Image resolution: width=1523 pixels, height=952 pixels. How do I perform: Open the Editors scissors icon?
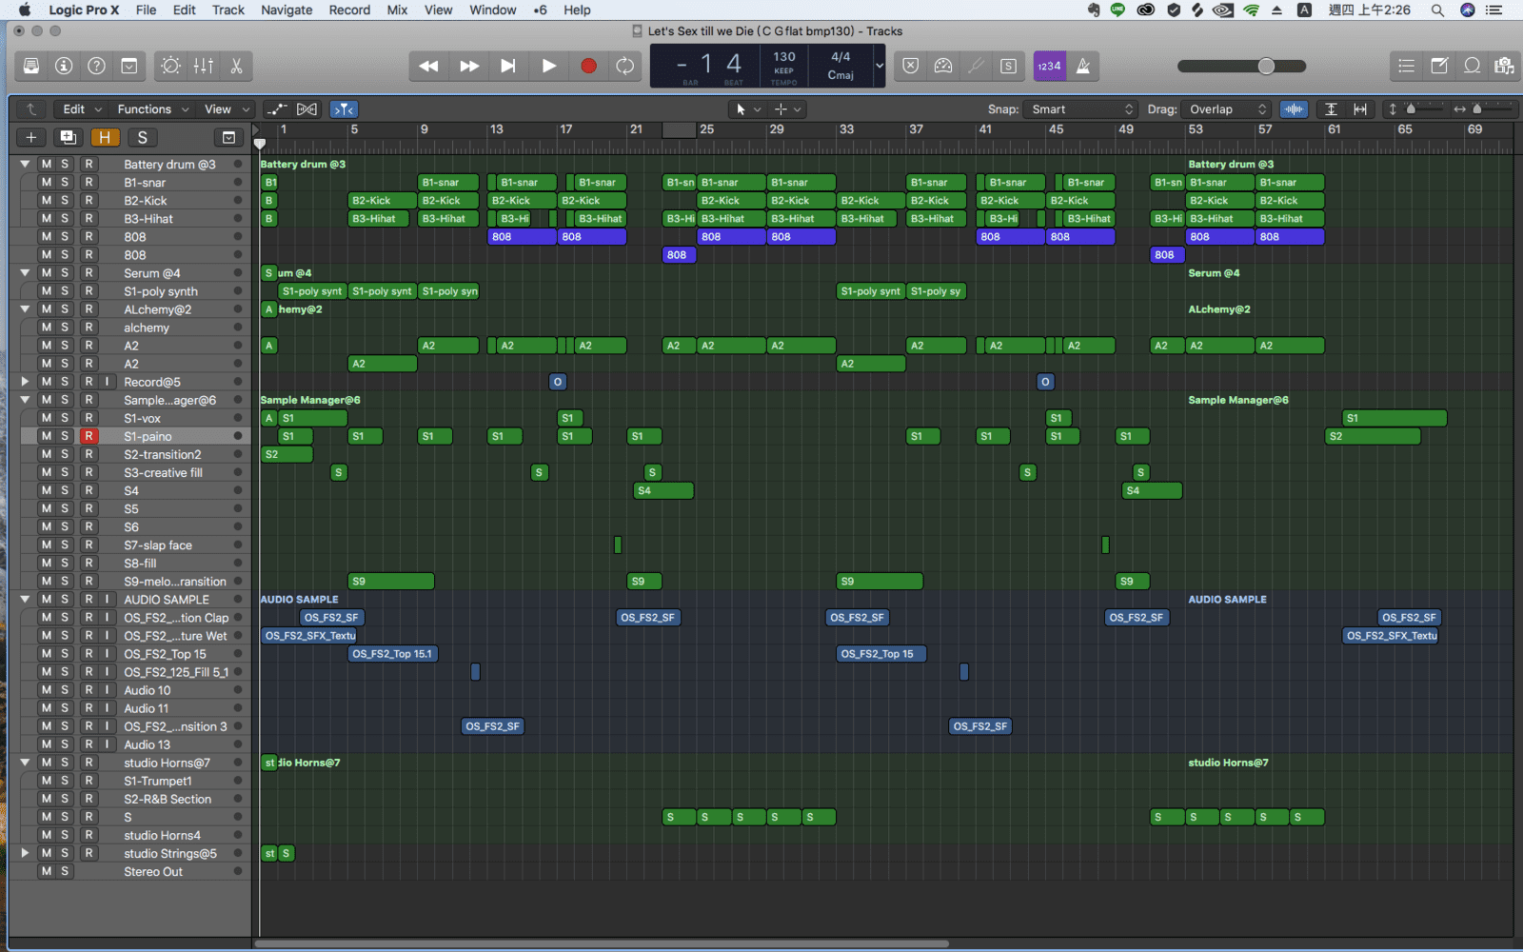click(x=236, y=66)
